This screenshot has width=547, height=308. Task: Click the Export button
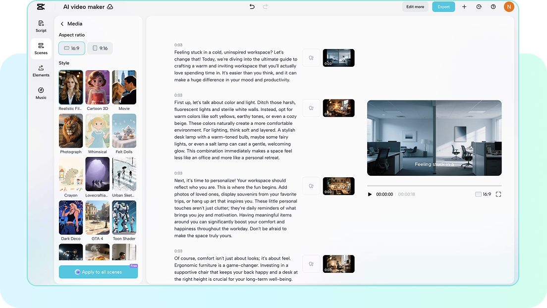click(x=443, y=7)
